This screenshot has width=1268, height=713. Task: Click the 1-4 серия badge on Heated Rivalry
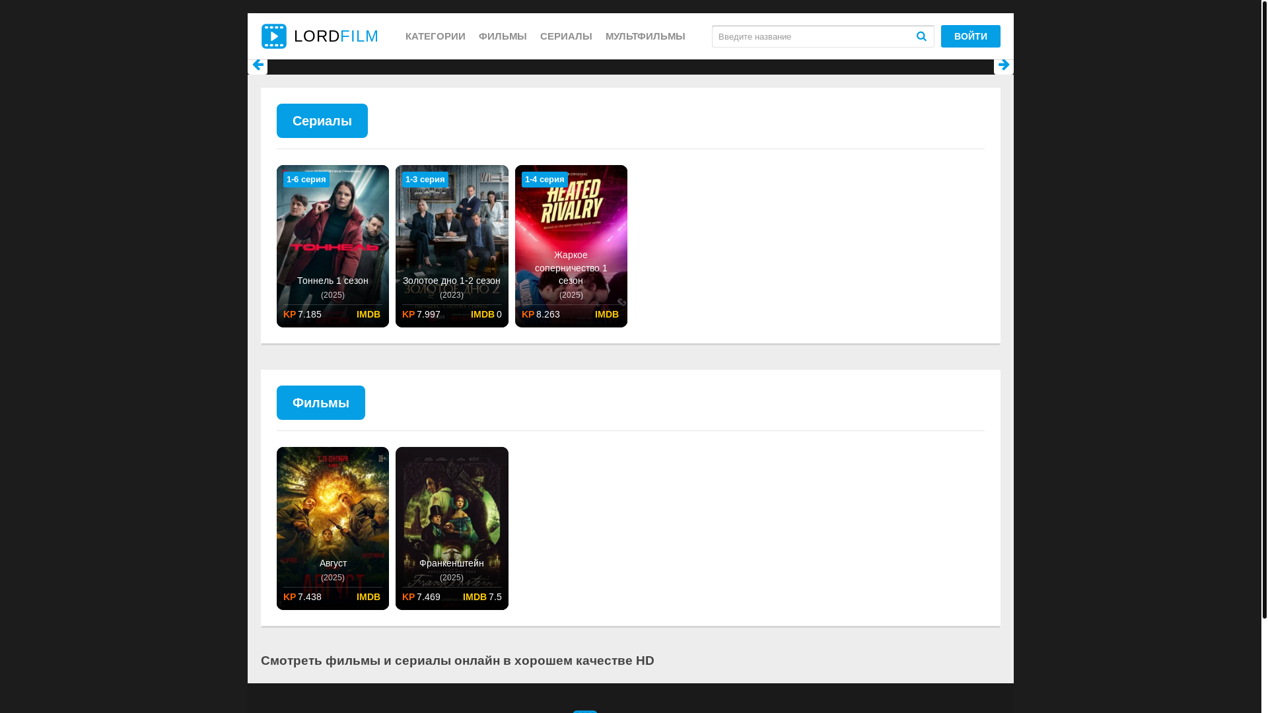tap(545, 180)
